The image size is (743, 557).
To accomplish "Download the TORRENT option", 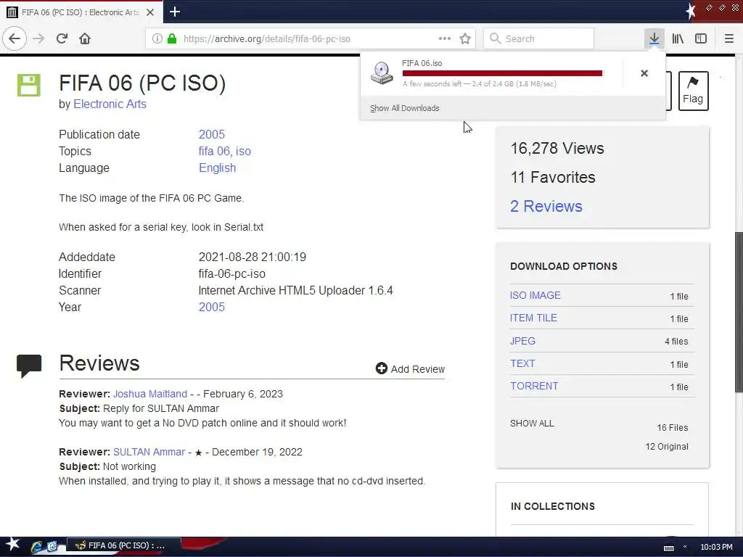I will pyautogui.click(x=534, y=386).
